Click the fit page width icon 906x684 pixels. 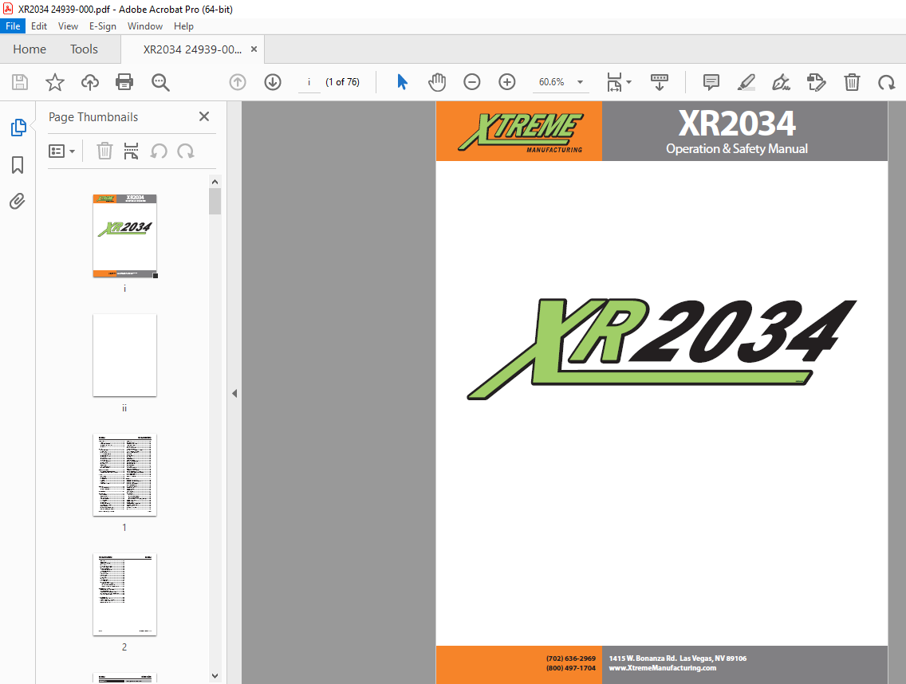tap(614, 82)
